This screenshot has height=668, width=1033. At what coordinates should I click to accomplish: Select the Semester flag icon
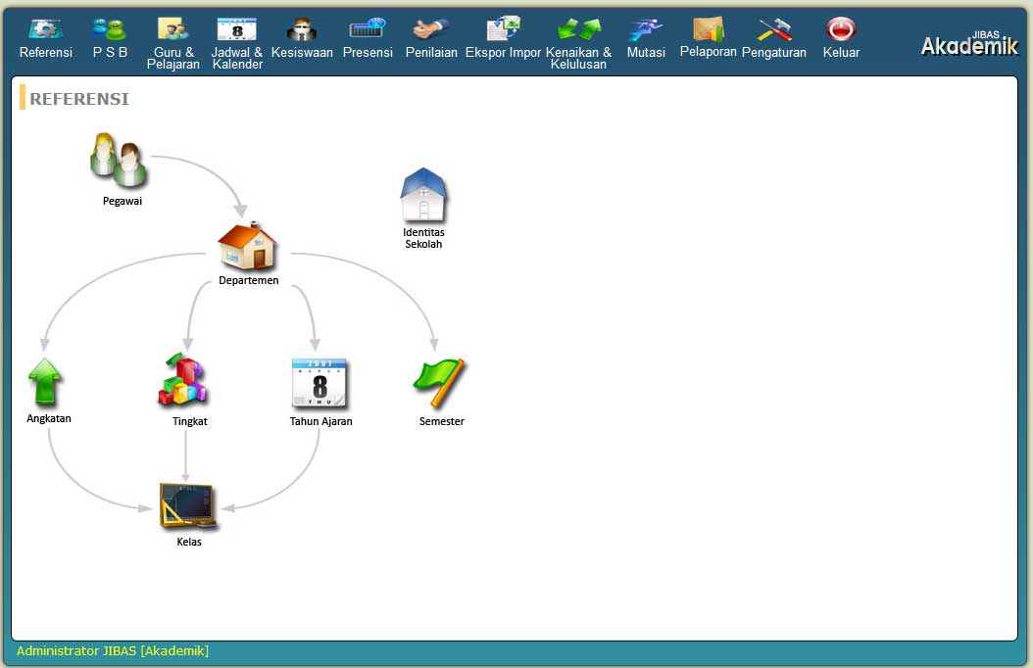[x=439, y=383]
